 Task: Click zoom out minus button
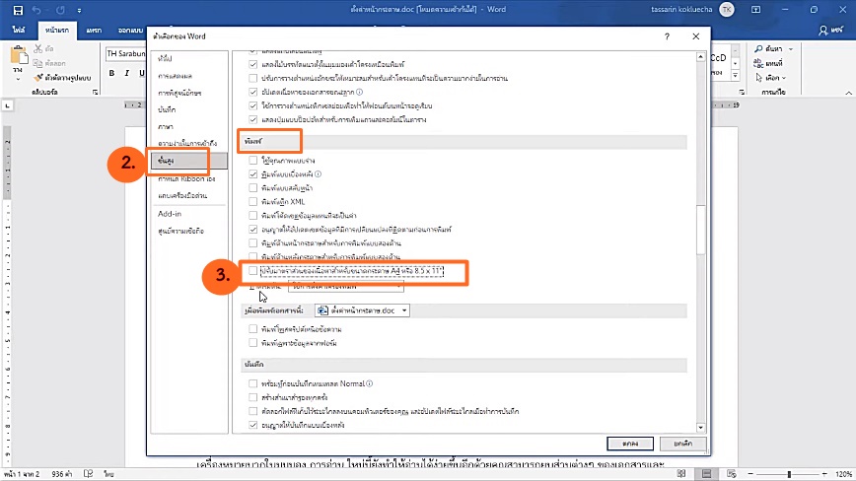click(750, 474)
